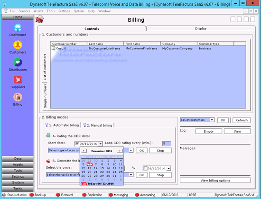261x199 pixels.
Task: Click the View log button
Action: click(237, 131)
